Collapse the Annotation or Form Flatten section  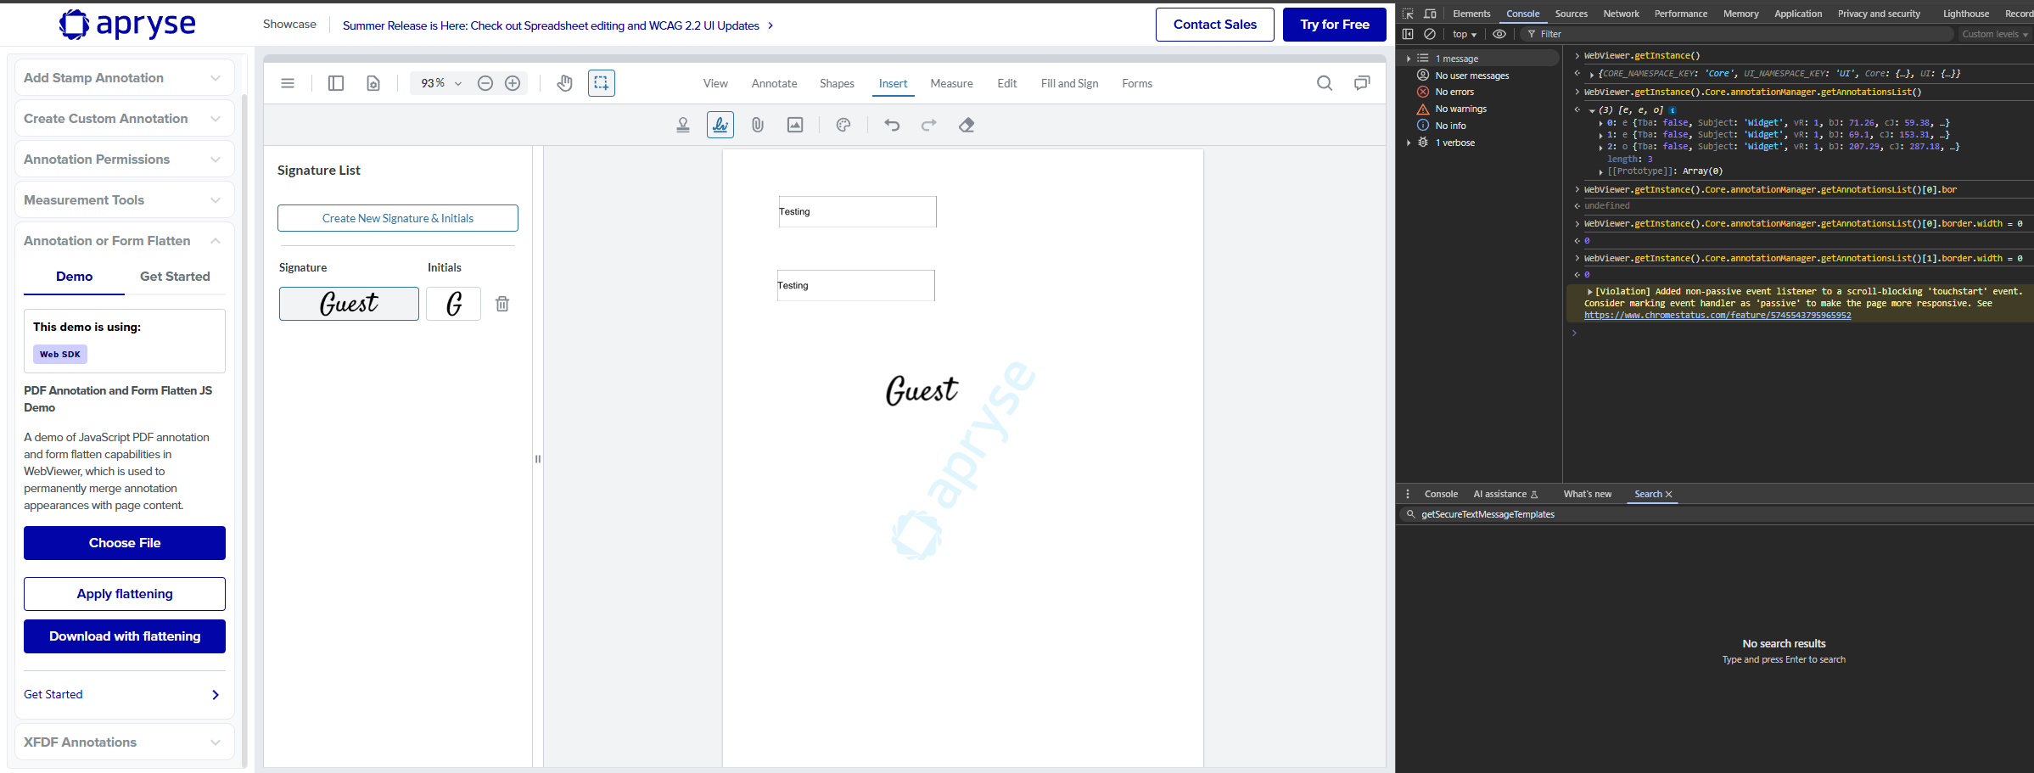124,241
